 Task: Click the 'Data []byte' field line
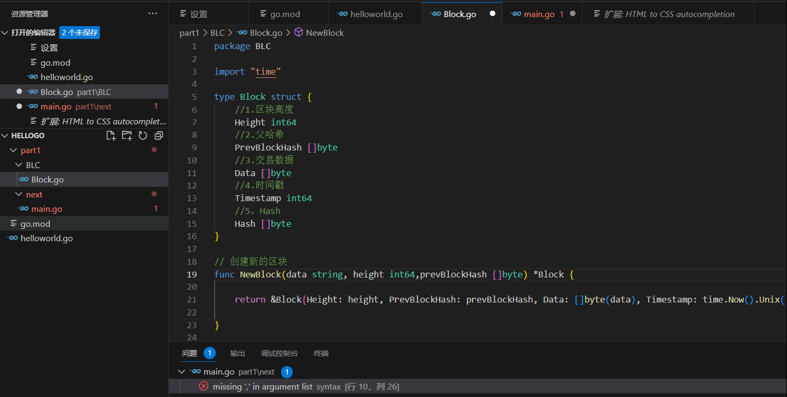263,173
